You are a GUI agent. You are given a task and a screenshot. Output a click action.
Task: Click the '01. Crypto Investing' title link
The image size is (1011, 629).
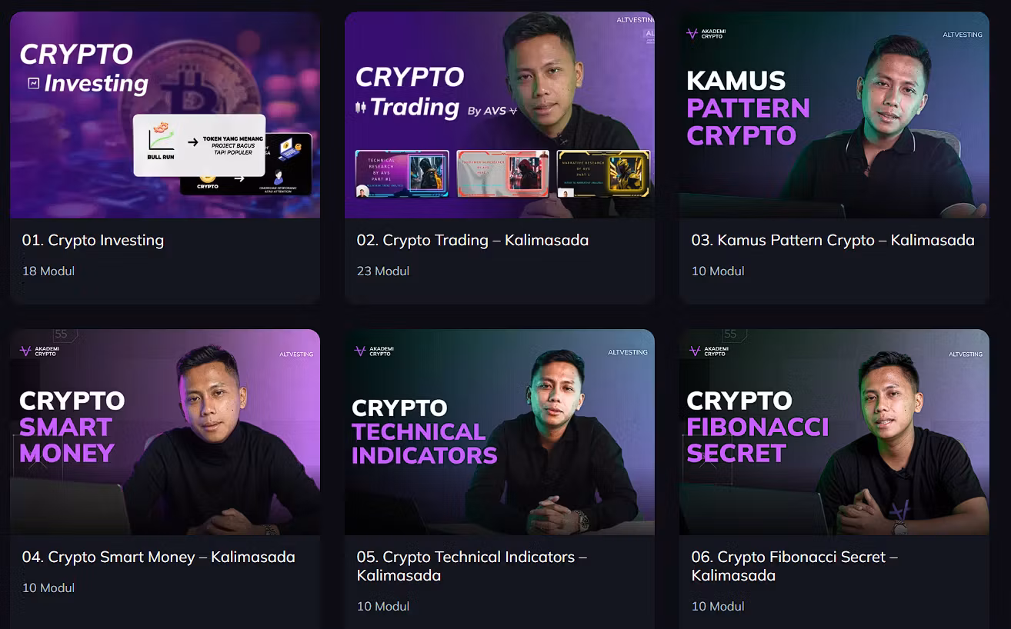[x=93, y=240]
